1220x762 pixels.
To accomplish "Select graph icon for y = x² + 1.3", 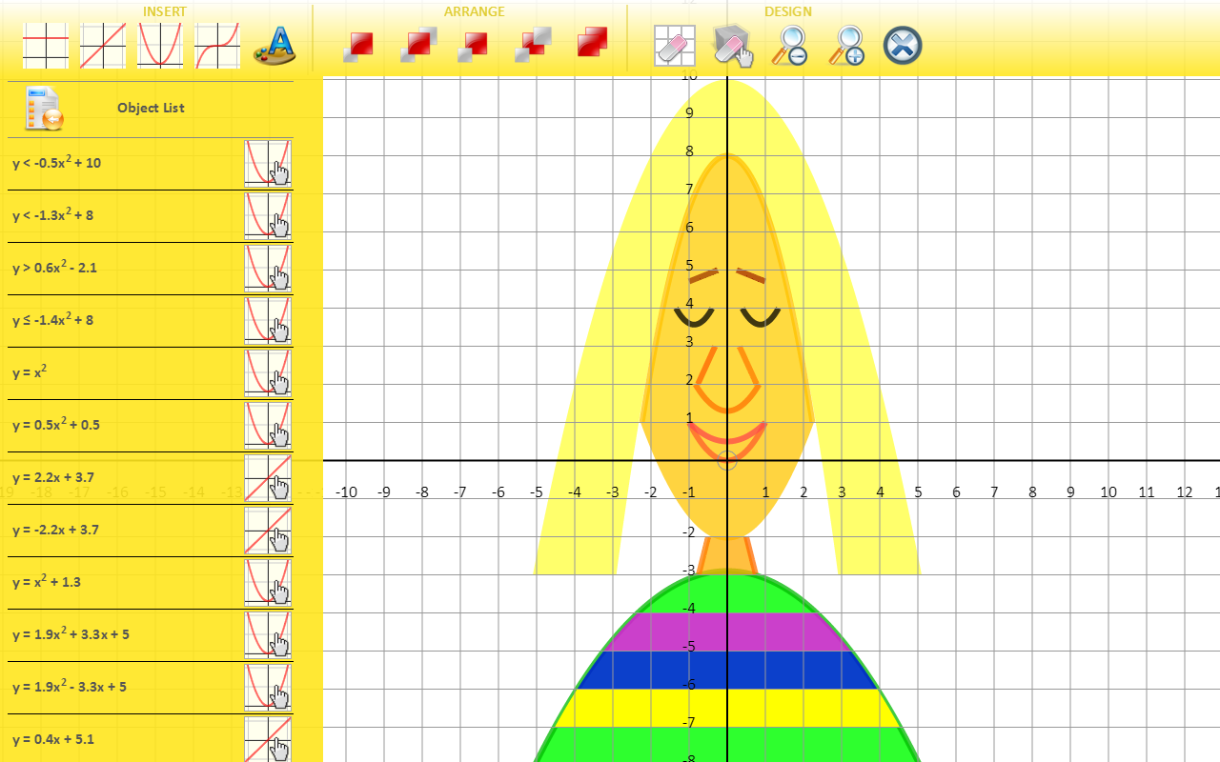I will (x=268, y=582).
